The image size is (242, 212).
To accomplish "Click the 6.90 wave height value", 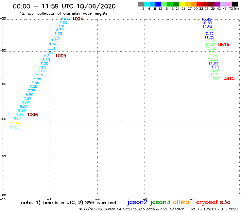I will 24,107.
